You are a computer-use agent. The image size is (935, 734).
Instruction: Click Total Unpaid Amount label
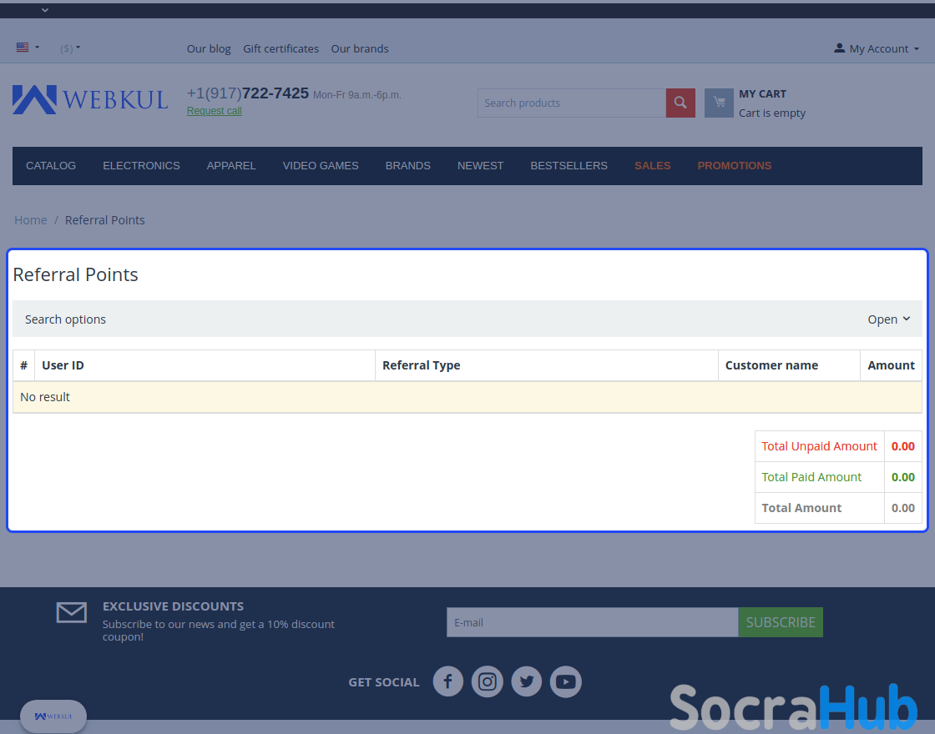coord(819,446)
